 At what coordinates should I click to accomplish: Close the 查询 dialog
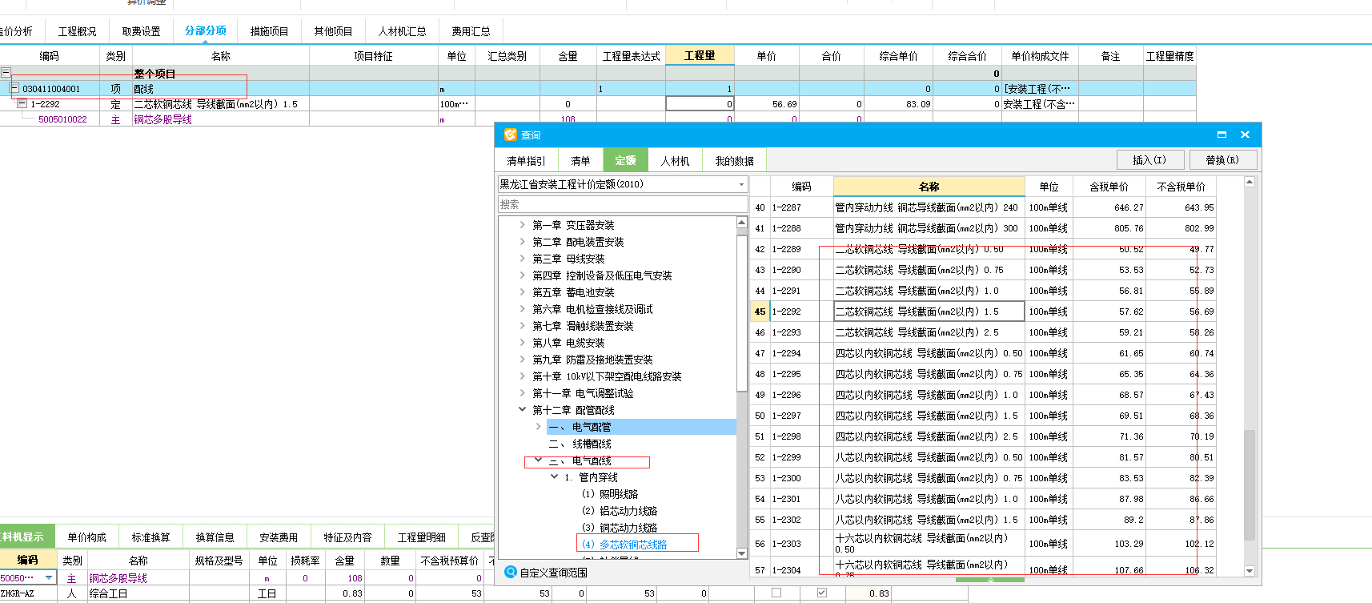pos(1245,135)
